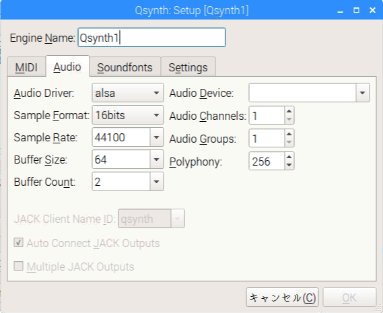Decrease Polyphony using the down arrow
Viewport: 383px width, 313px height.
coord(289,165)
